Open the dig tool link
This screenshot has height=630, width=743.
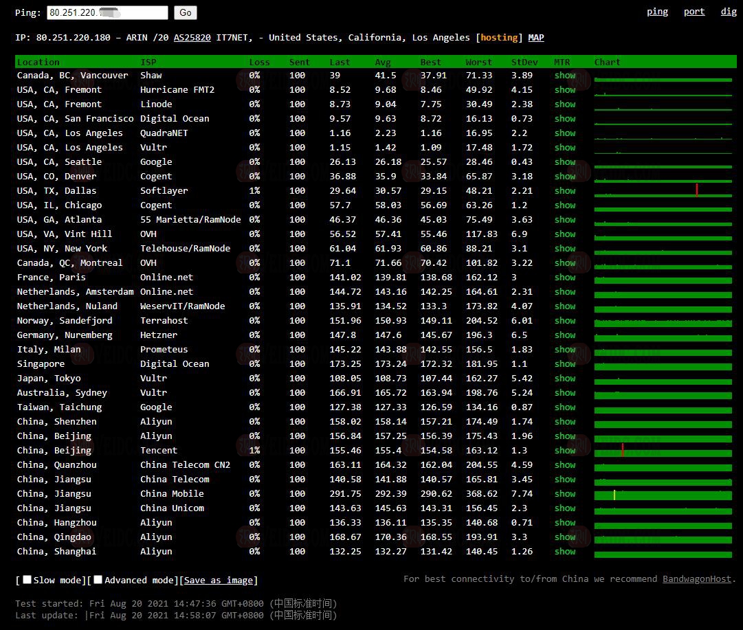(x=729, y=11)
